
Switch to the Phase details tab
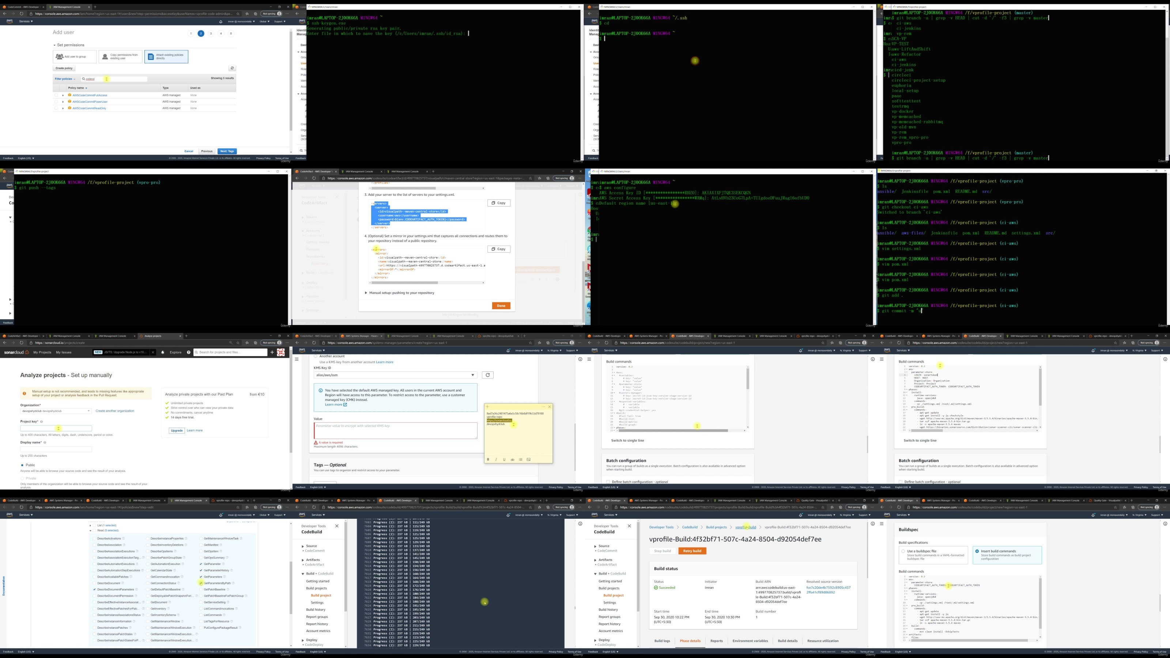[x=690, y=641]
